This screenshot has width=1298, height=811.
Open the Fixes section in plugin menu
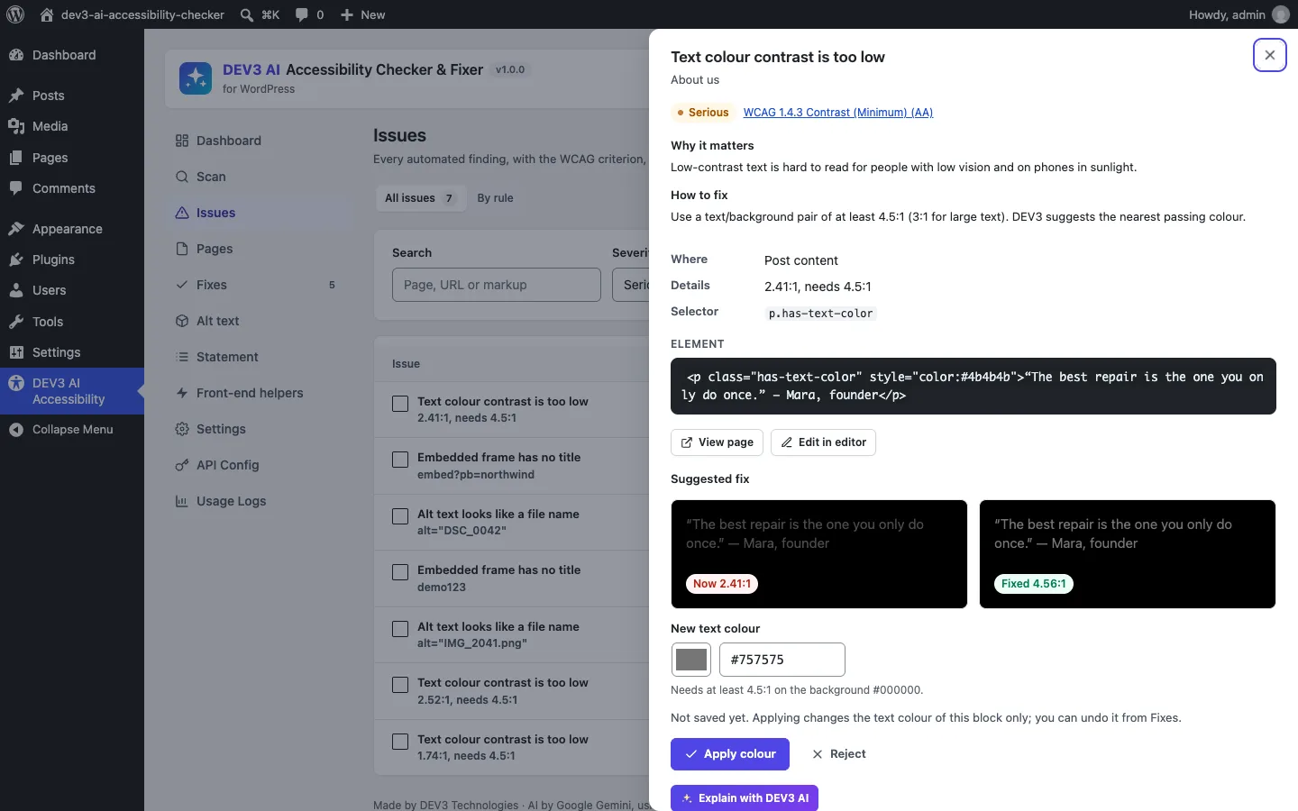(x=257, y=285)
